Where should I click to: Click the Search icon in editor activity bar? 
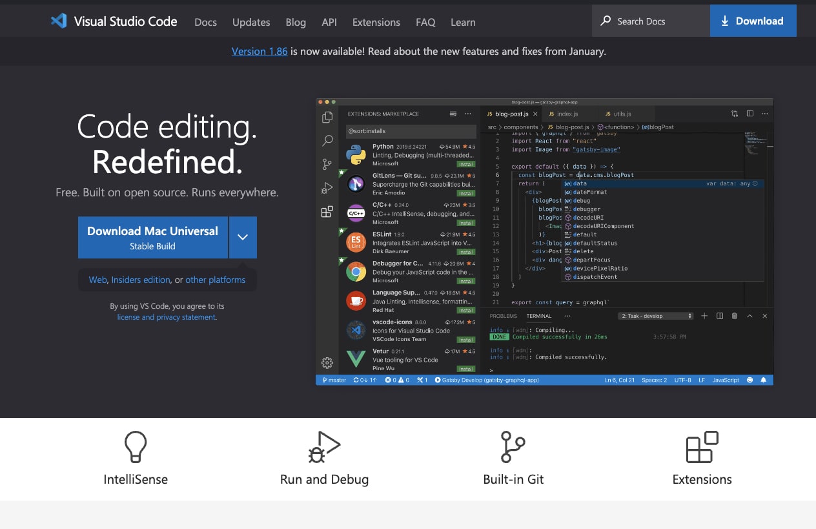point(327,140)
